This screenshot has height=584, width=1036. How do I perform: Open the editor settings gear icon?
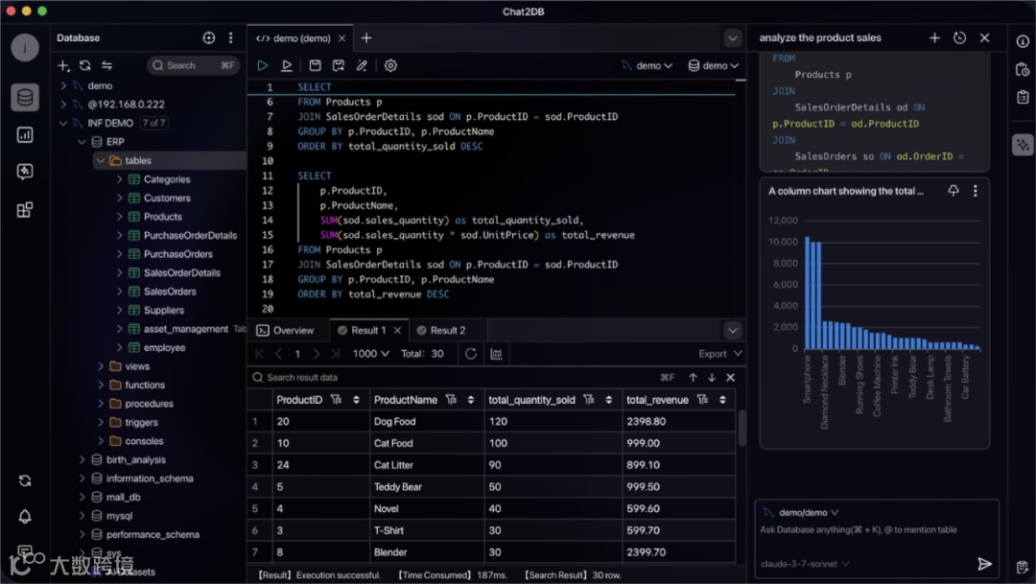click(x=390, y=65)
